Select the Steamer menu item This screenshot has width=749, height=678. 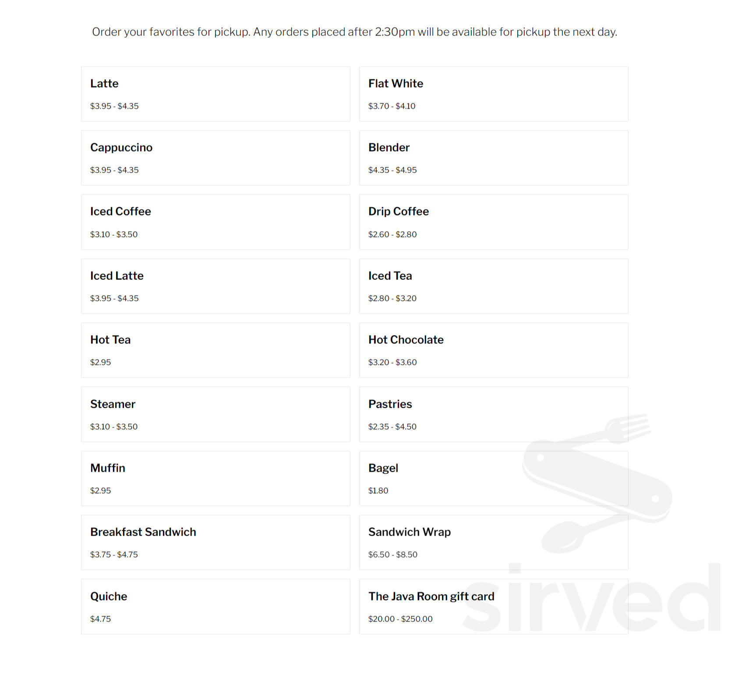click(x=216, y=414)
